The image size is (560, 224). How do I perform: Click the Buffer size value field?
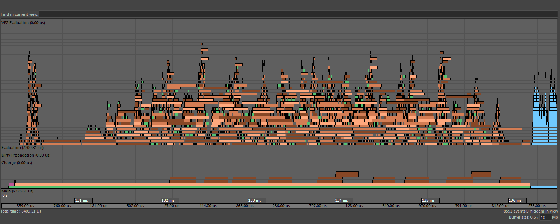(545, 218)
